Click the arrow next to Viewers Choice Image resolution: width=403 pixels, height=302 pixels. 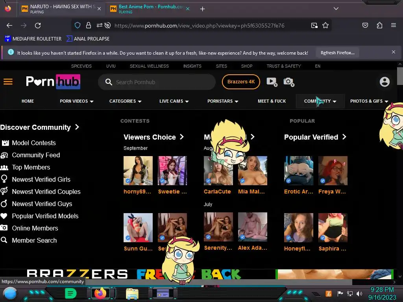click(182, 137)
